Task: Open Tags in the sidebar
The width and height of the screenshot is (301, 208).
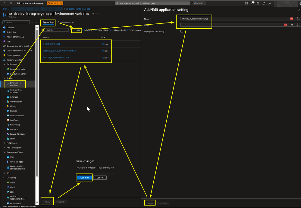Action: [8, 41]
